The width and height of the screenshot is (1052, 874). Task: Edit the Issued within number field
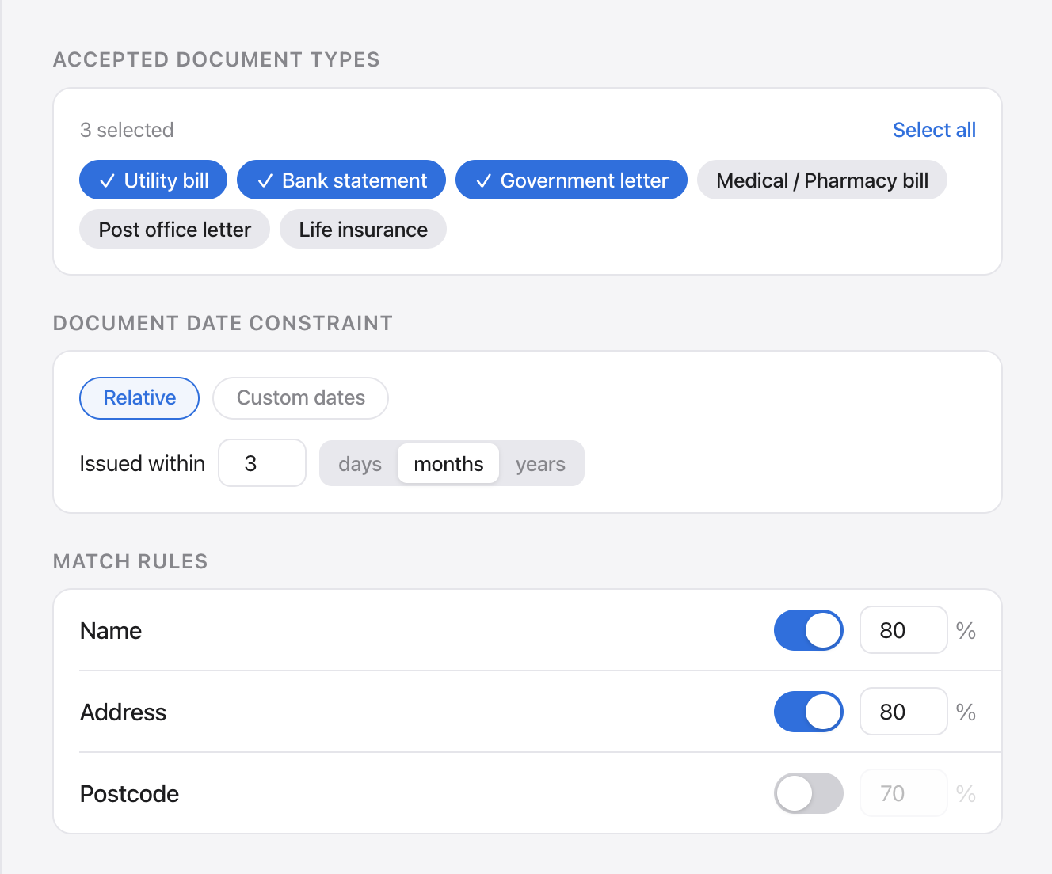262,463
